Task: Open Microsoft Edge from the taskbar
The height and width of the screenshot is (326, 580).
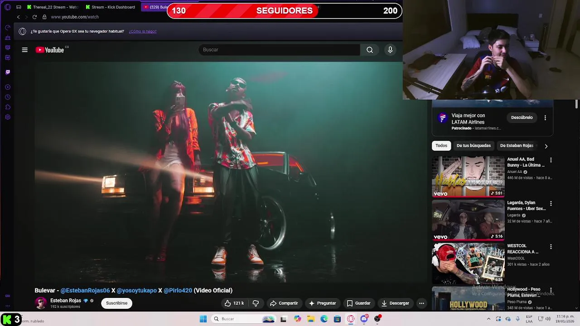Action: (324, 319)
